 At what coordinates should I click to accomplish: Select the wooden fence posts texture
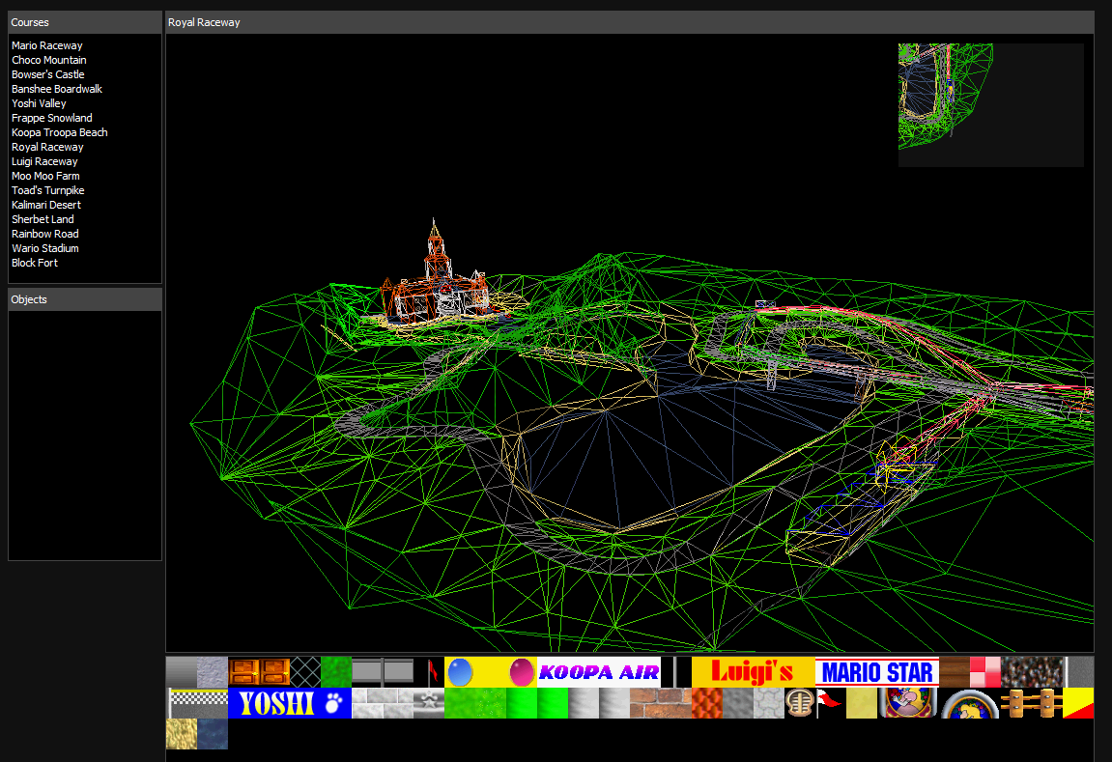[1032, 703]
